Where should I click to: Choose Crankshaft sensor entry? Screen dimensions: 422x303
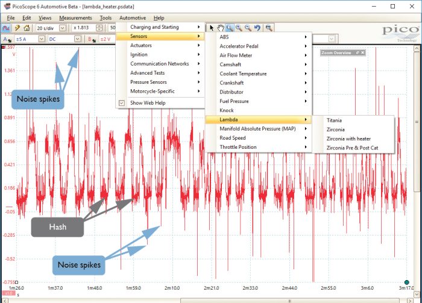(259, 83)
